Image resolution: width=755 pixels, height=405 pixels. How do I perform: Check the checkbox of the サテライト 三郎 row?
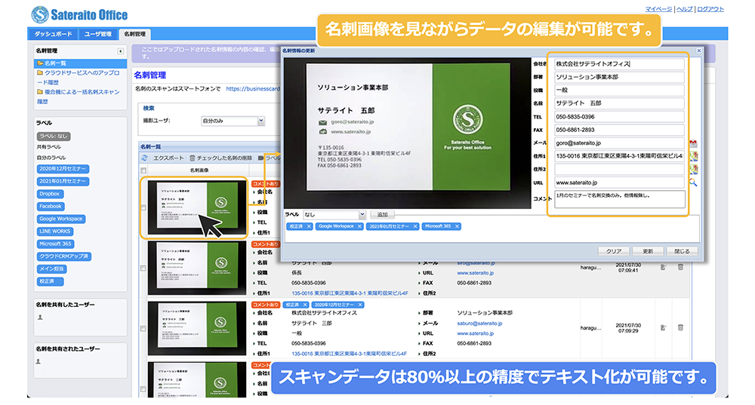[x=143, y=329]
